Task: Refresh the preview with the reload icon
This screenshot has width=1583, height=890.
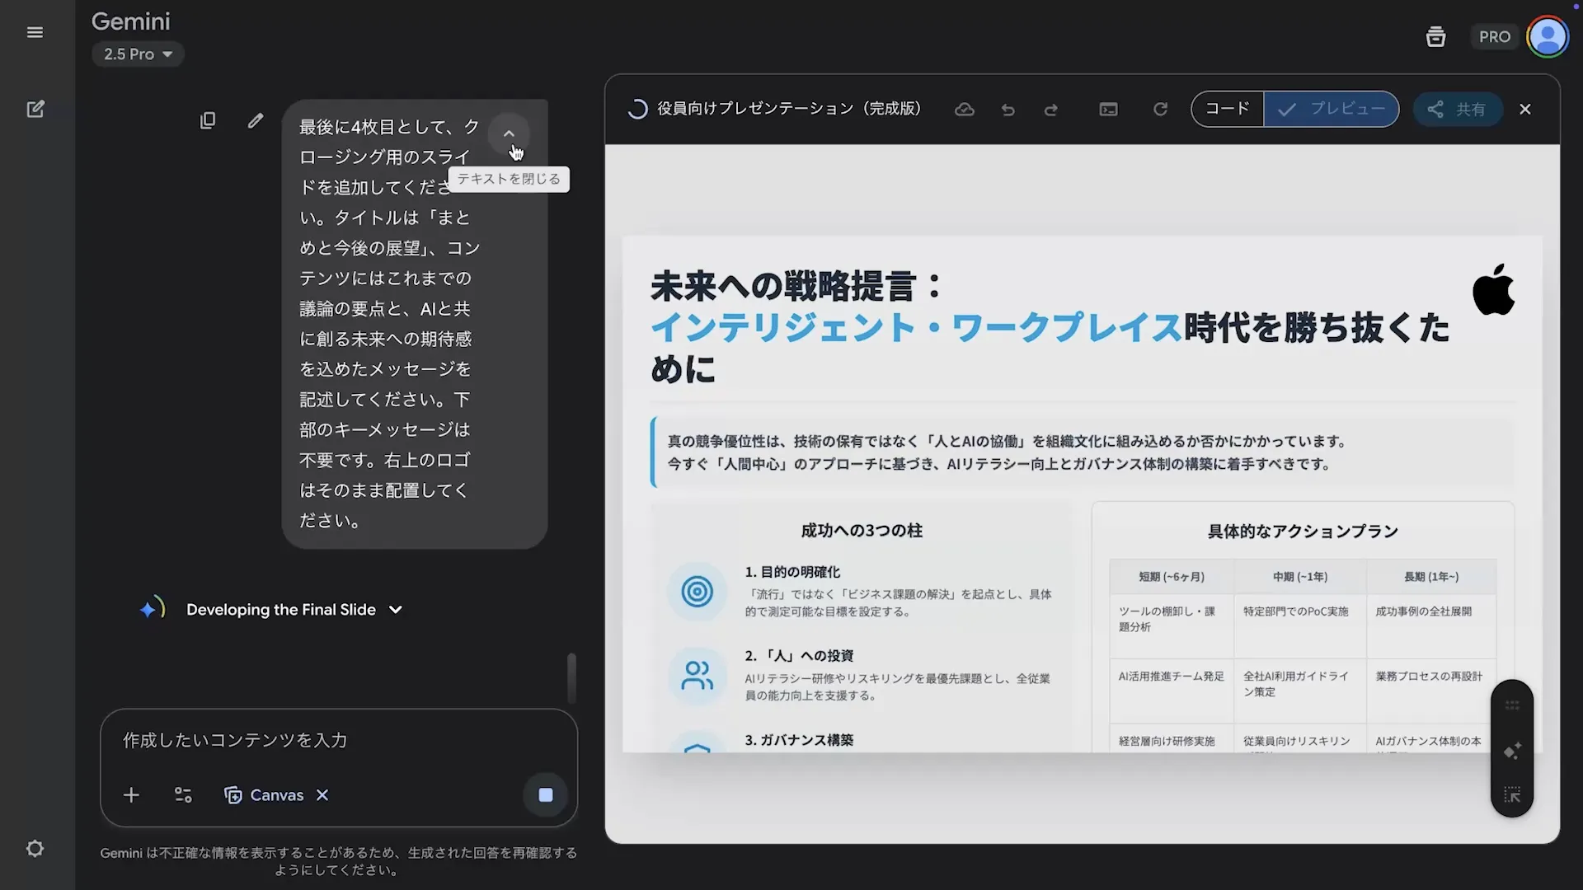Action: (x=1160, y=109)
